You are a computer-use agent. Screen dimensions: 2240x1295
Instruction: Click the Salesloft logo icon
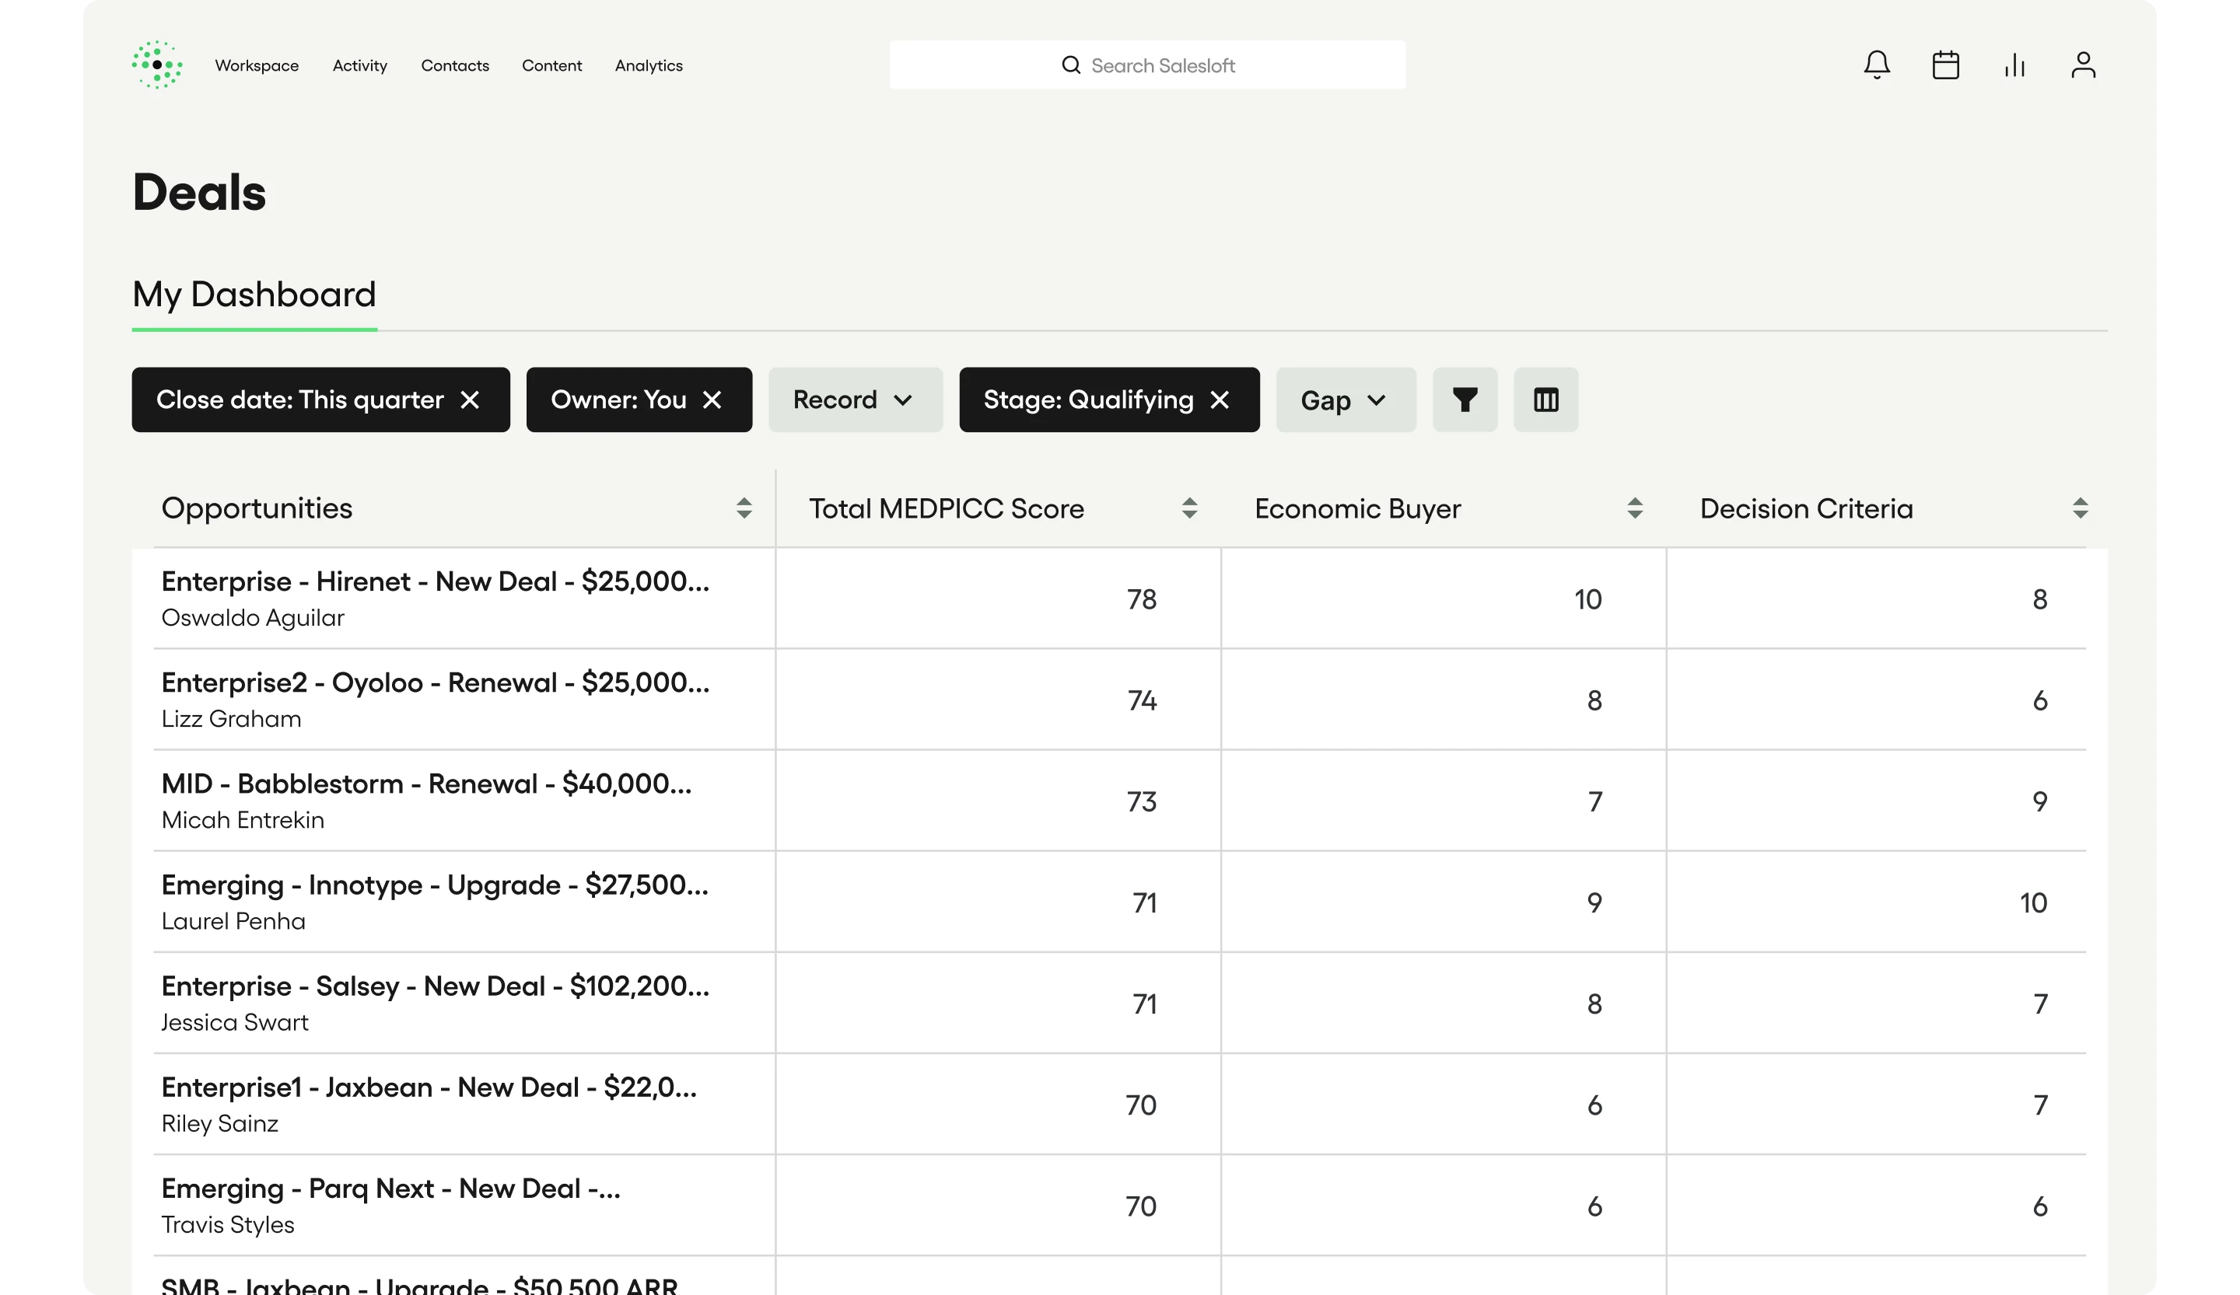coord(157,65)
